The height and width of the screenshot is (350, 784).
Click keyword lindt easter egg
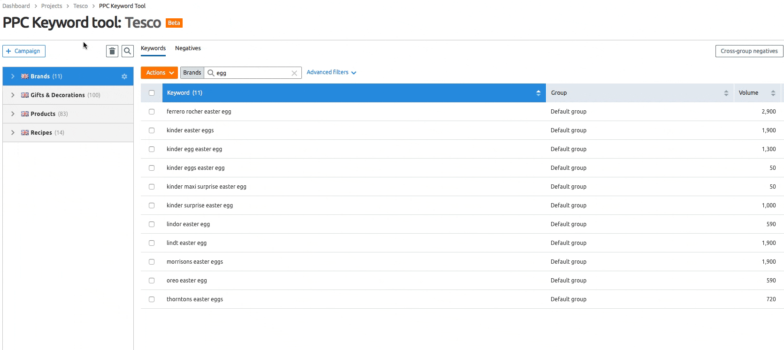pos(186,243)
